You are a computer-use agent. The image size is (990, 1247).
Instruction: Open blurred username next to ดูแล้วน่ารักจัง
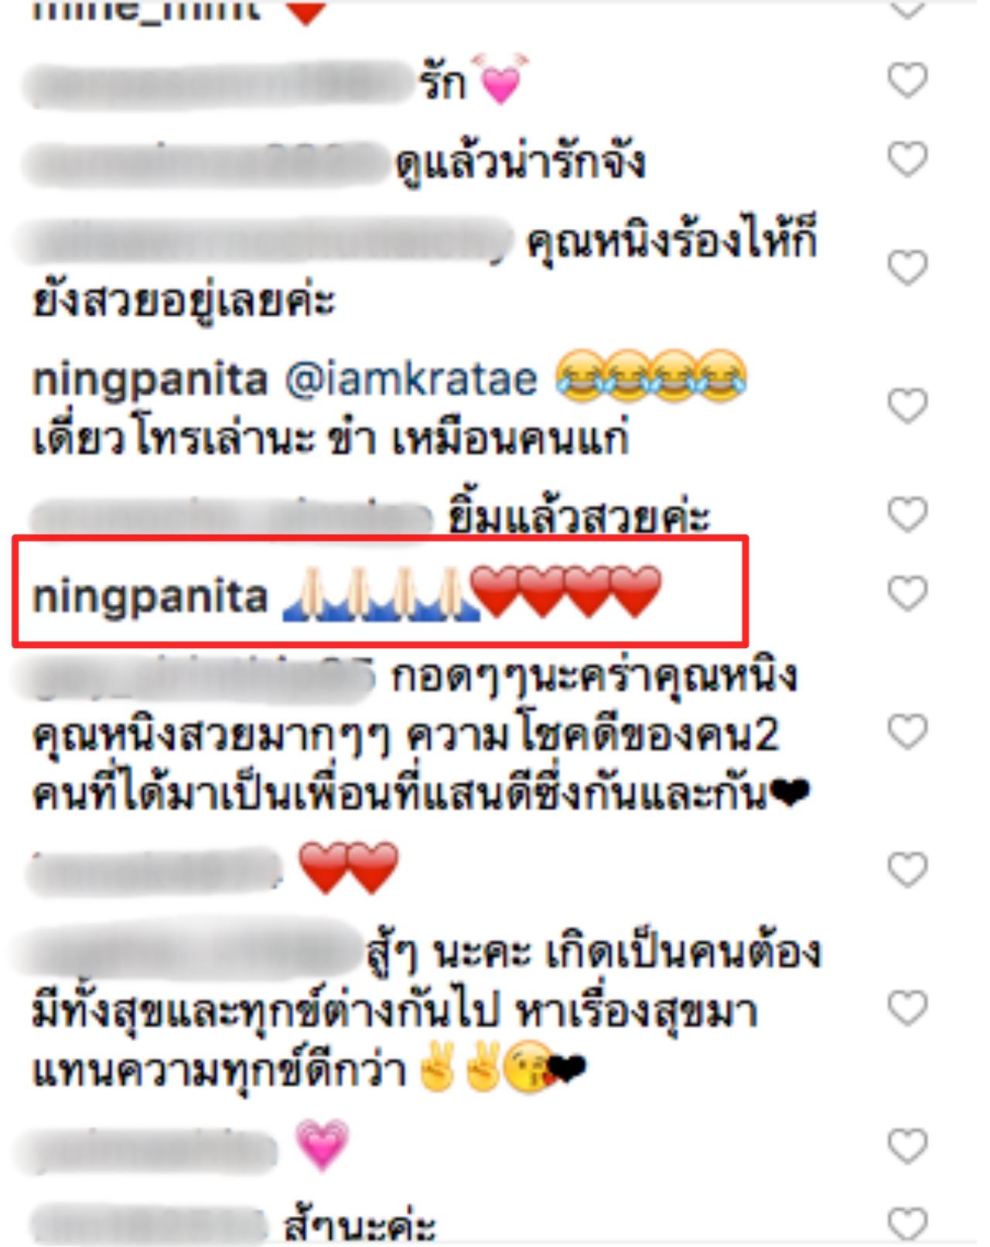click(207, 163)
